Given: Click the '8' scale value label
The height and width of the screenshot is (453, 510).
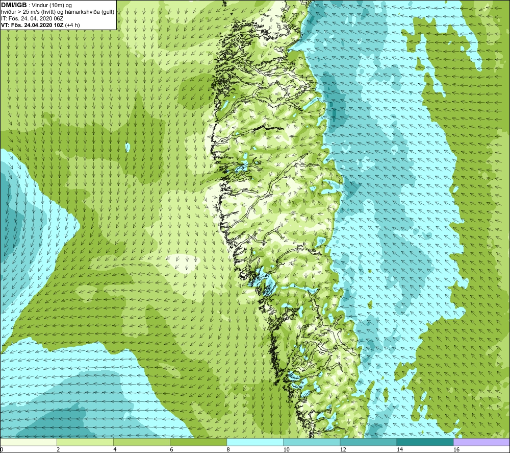Looking at the screenshot, I should 228,450.
